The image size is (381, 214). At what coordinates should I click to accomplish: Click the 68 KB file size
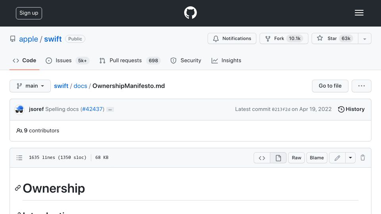click(102, 157)
